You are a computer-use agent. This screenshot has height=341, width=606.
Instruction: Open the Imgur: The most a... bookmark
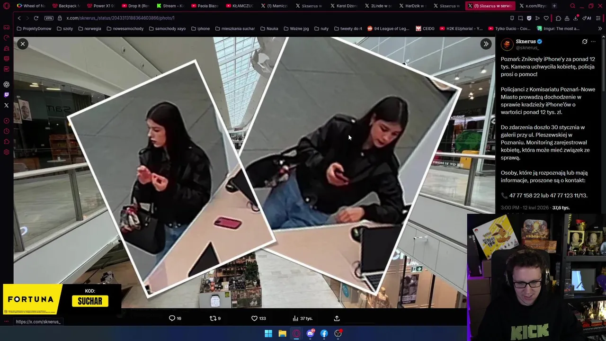pyautogui.click(x=558, y=28)
